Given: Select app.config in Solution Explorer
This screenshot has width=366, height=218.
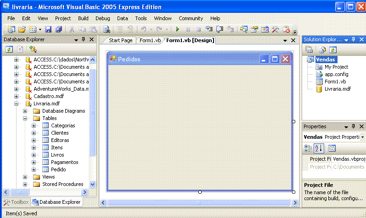Looking at the screenshot, I should pyautogui.click(x=336, y=74).
